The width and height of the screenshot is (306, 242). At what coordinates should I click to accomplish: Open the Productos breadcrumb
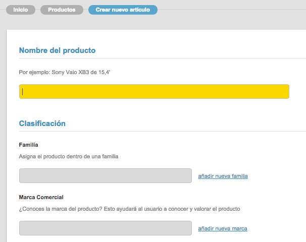click(62, 10)
